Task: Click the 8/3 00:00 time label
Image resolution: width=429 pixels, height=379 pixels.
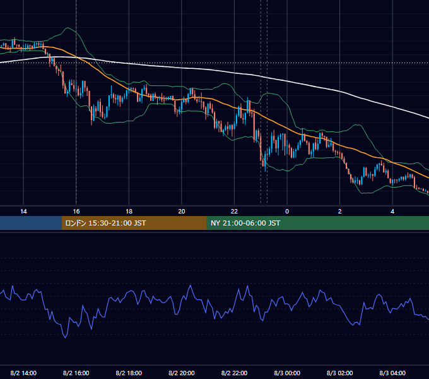Action: click(287, 373)
